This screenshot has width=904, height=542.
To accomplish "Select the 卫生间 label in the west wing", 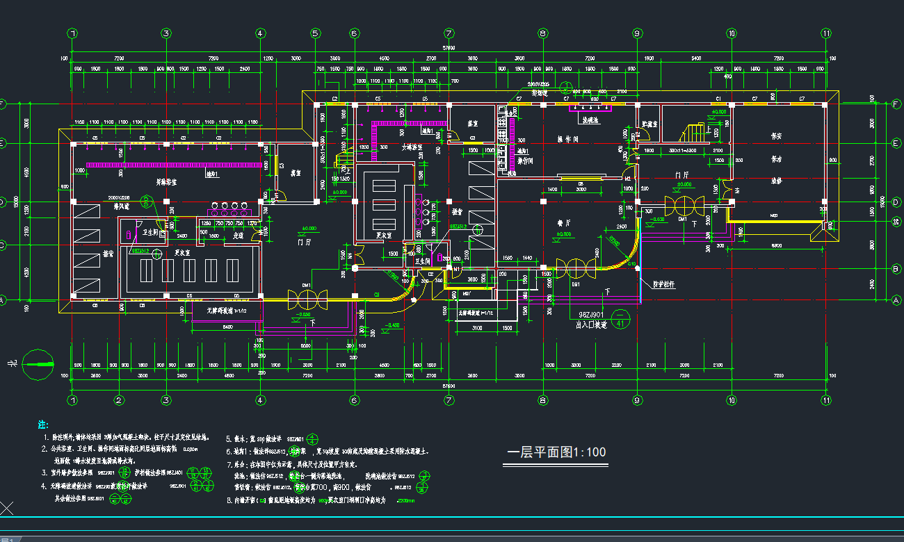I will click(151, 233).
